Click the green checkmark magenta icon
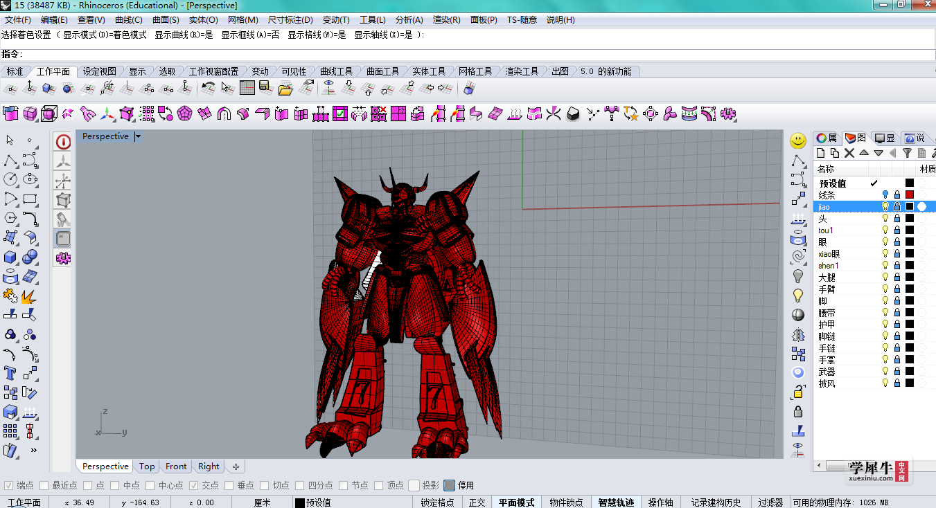Image resolution: width=936 pixels, height=508 pixels. point(340,114)
